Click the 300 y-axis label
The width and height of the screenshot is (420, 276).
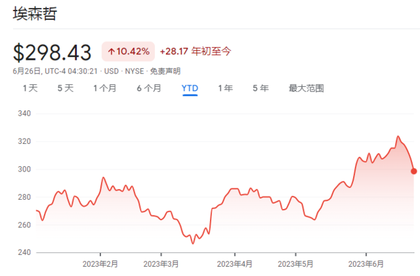pyautogui.click(x=24, y=170)
